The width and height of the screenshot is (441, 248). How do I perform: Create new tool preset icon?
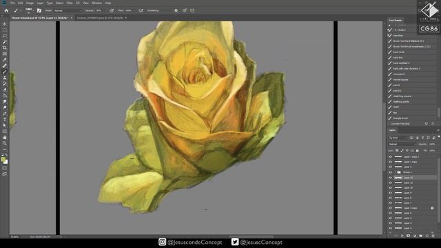pyautogui.click(x=427, y=124)
